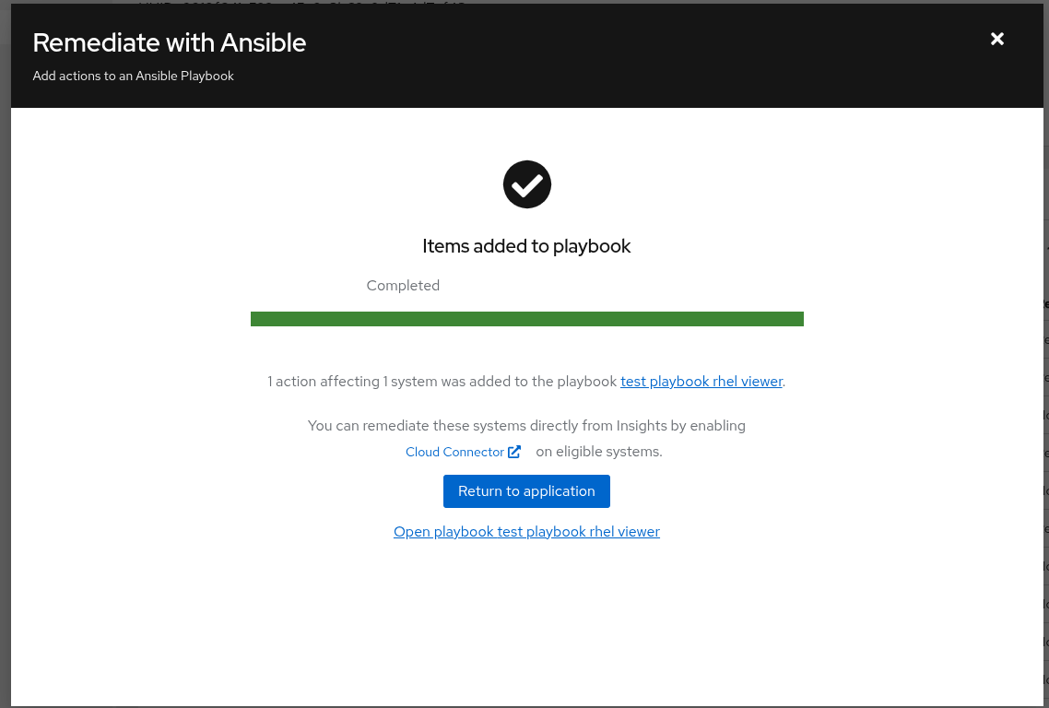Click the external-link icon beside Cloud Connector

513,452
